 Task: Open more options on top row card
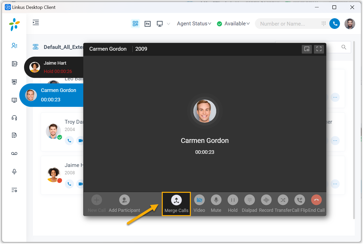pos(335,97)
